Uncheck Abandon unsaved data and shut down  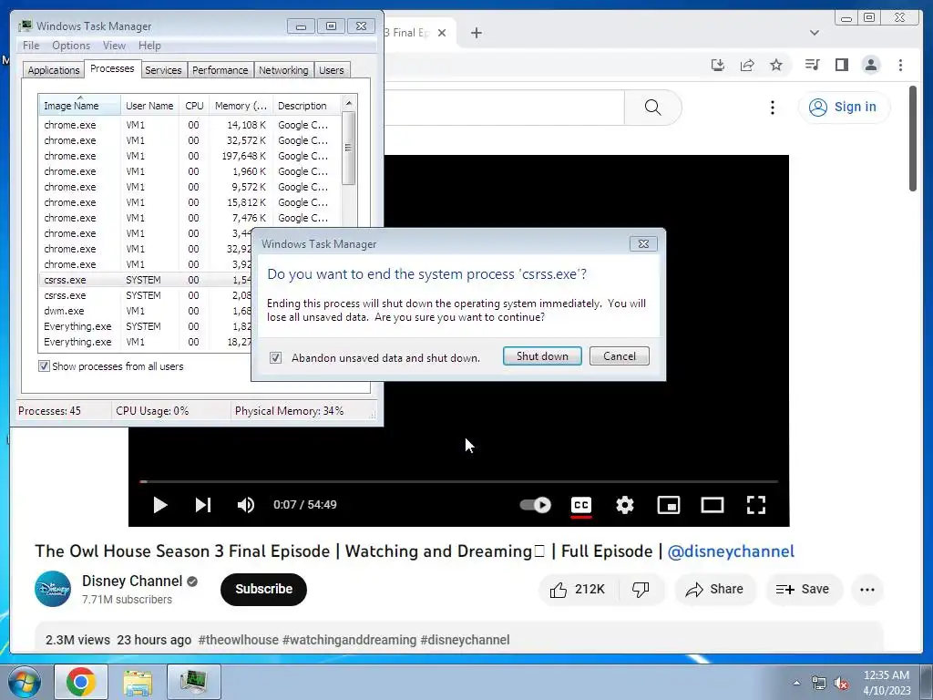[275, 357]
